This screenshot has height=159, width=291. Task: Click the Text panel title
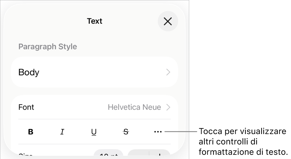[95, 21]
